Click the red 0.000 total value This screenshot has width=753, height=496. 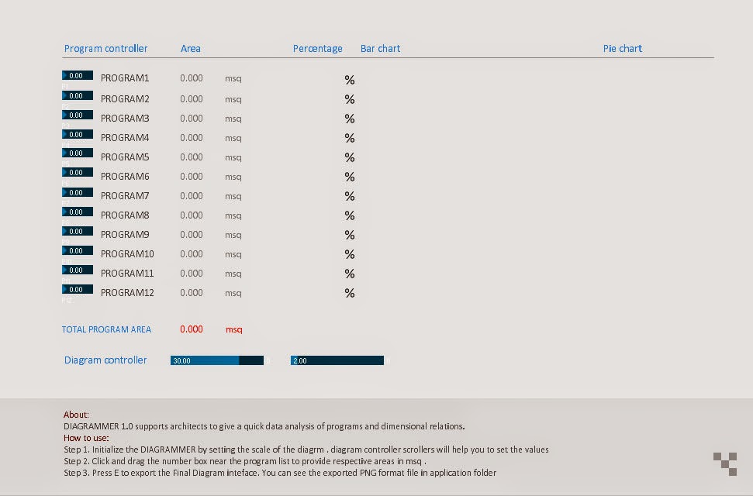pos(191,329)
